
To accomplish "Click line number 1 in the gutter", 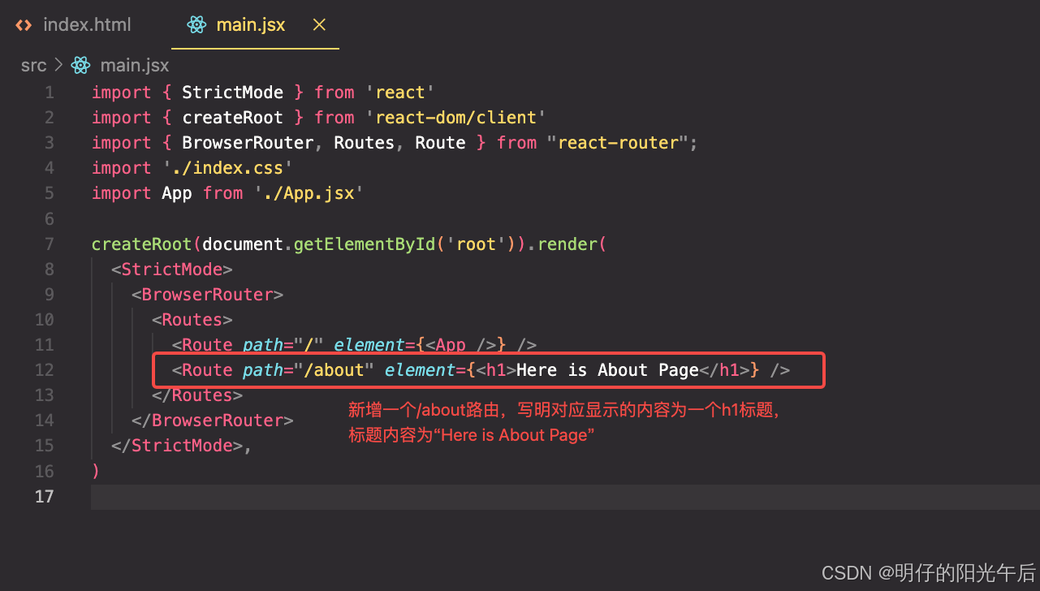I will point(50,93).
